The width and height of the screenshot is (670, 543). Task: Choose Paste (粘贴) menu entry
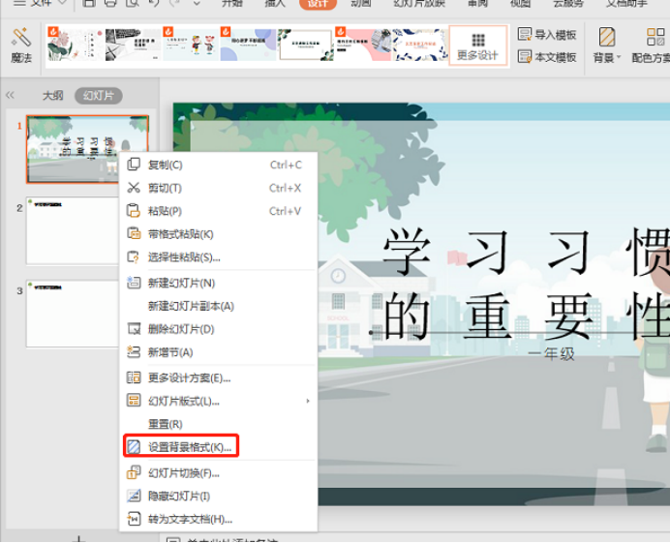coord(219,211)
